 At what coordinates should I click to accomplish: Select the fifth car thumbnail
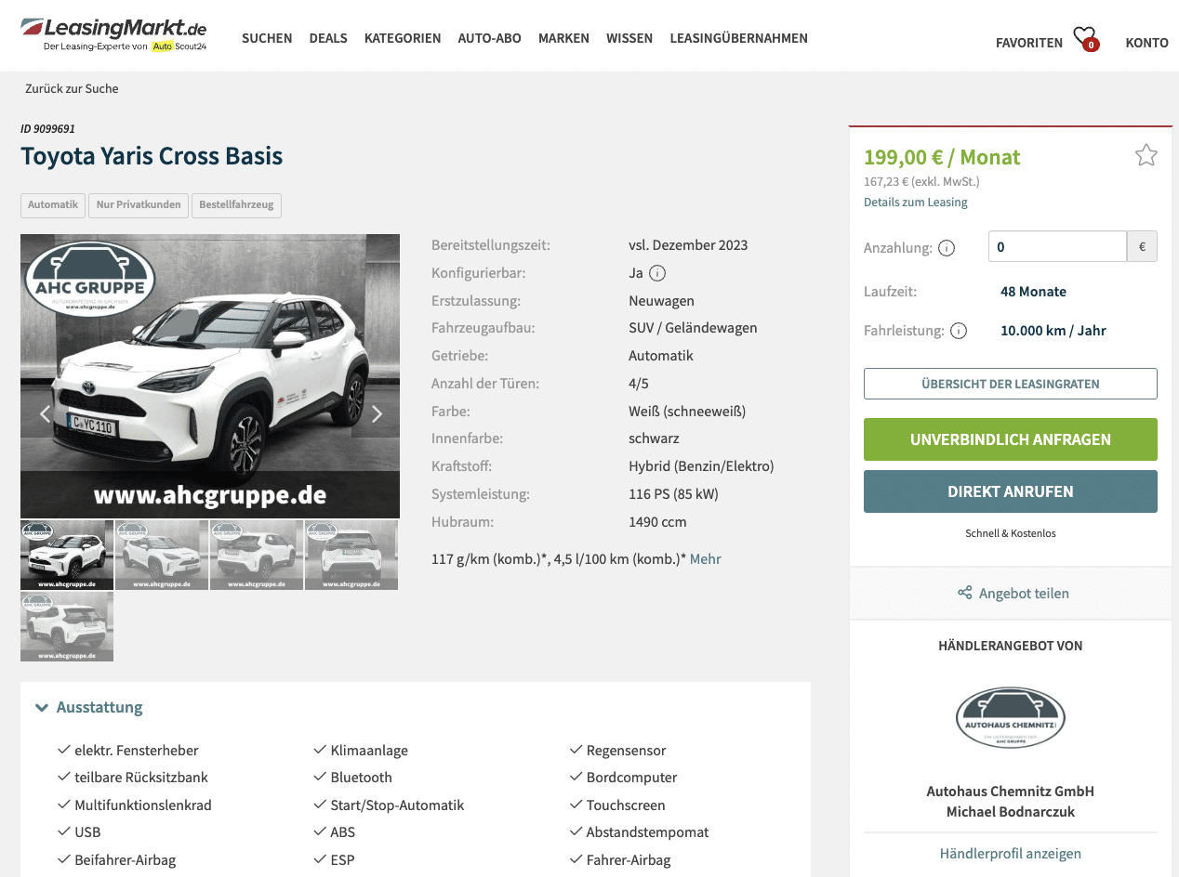tap(67, 626)
